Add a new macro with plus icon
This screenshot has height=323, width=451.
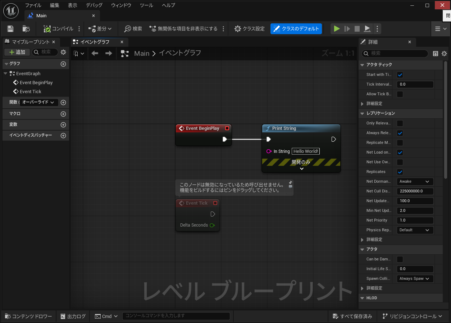[x=63, y=114]
